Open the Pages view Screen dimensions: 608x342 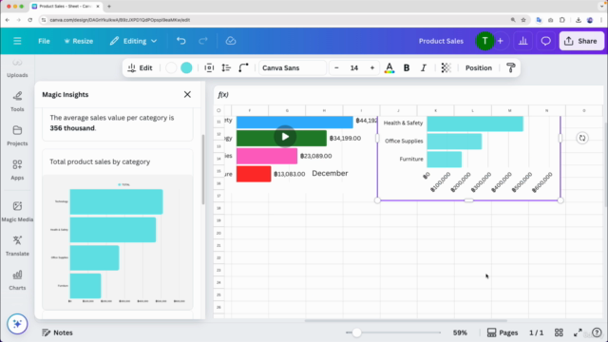point(503,332)
